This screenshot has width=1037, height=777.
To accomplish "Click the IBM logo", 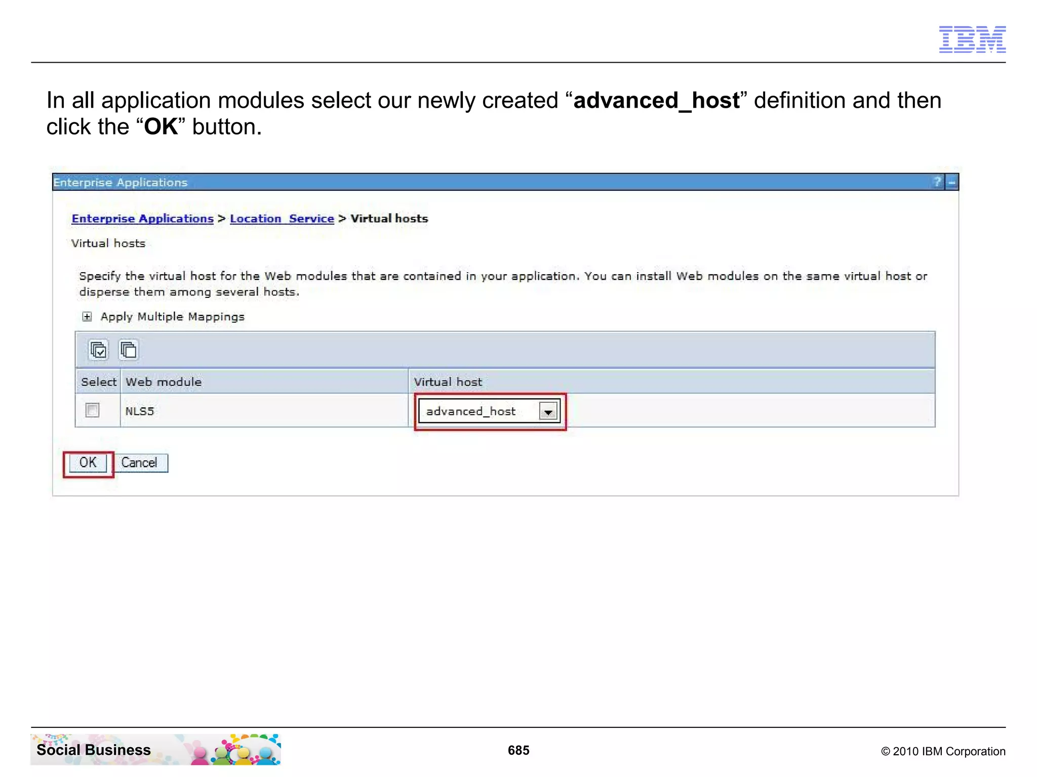I will click(972, 39).
